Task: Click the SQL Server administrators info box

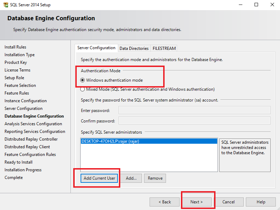Action: click(245, 155)
